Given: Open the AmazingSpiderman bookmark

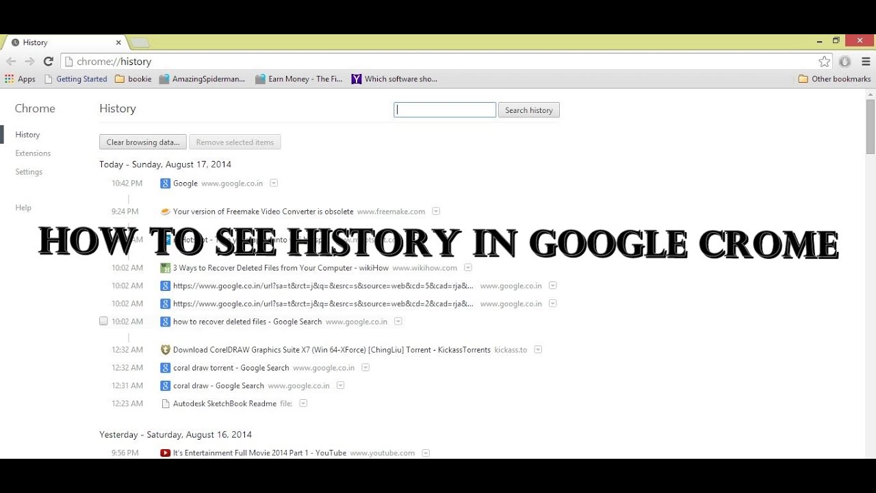Looking at the screenshot, I should (202, 79).
